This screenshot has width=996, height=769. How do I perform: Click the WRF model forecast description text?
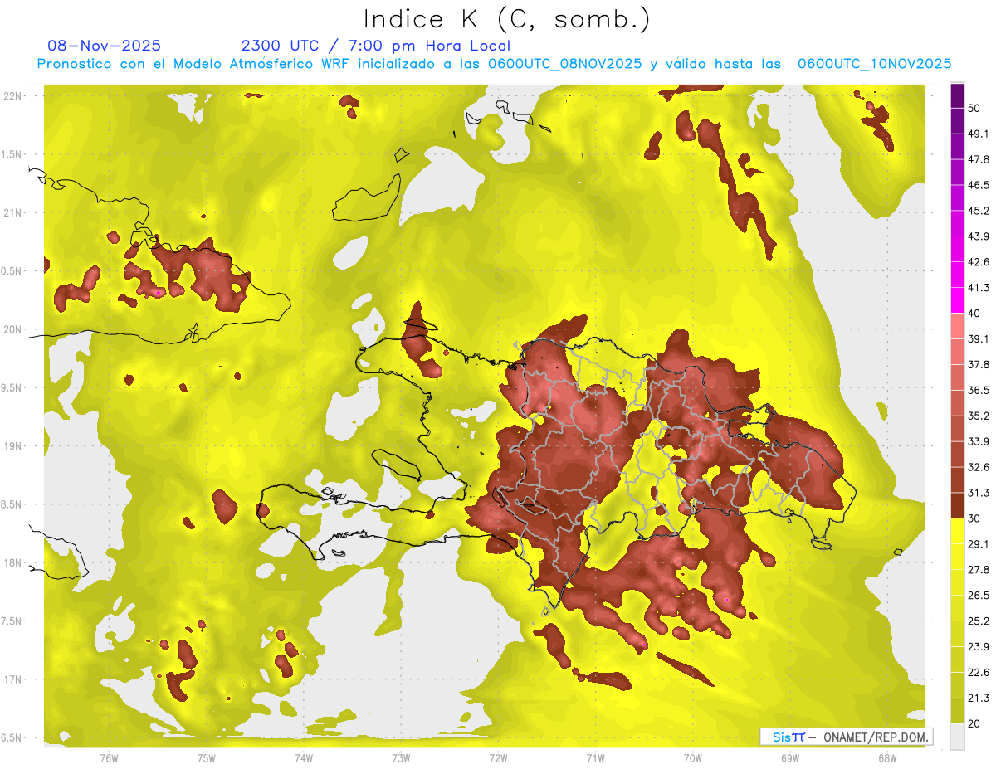tap(494, 64)
